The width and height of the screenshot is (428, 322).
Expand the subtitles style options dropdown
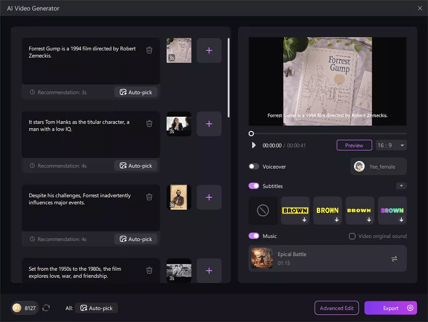tap(401, 186)
